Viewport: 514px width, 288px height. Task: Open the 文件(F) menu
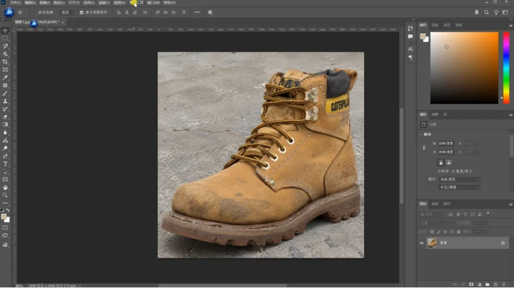point(15,2)
